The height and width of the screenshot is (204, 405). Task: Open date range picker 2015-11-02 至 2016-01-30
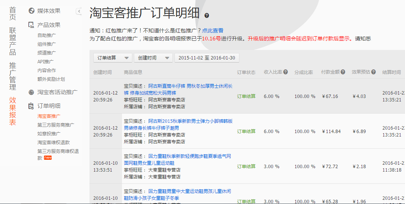pyautogui.click(x=207, y=58)
